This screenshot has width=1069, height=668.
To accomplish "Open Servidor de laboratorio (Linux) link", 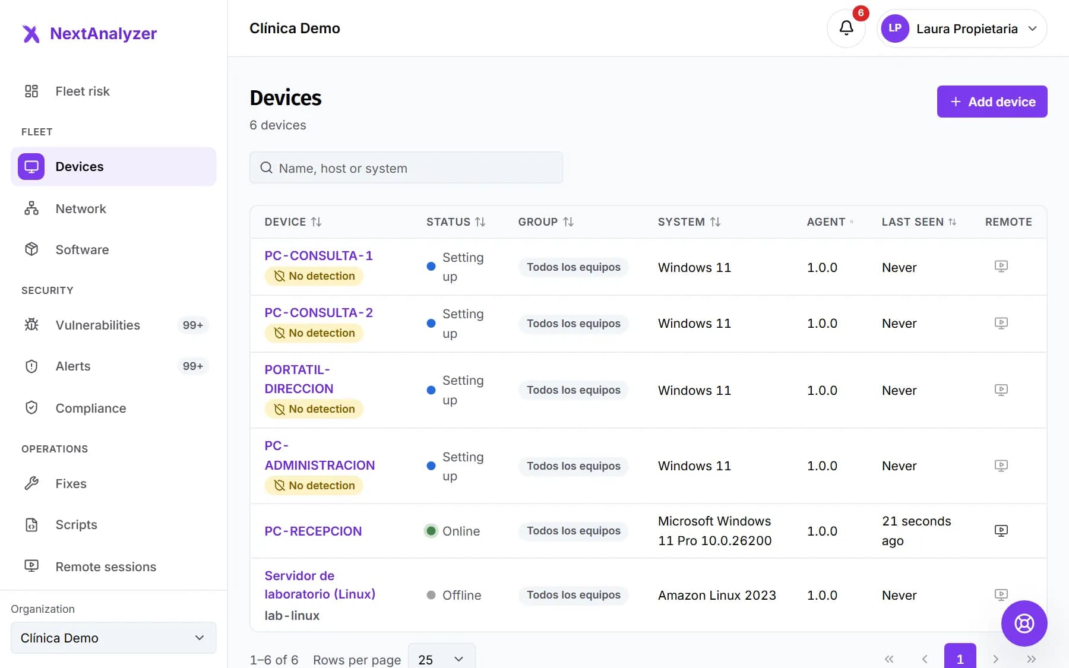I will tap(320, 585).
